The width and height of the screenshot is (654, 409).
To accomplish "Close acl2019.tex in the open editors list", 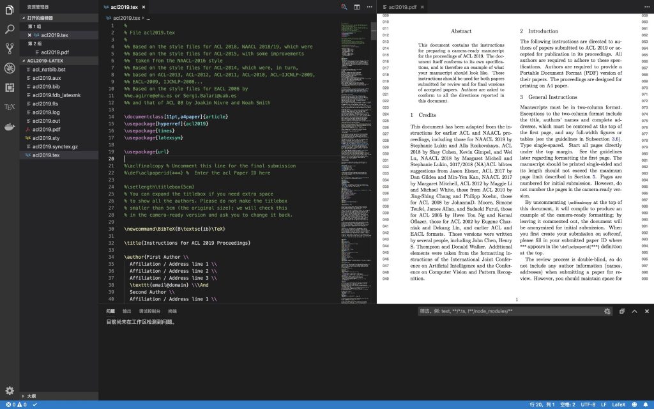I will 29,35.
